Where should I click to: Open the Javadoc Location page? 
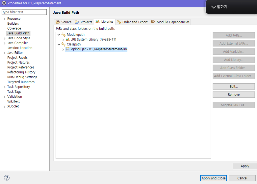pos(20,48)
